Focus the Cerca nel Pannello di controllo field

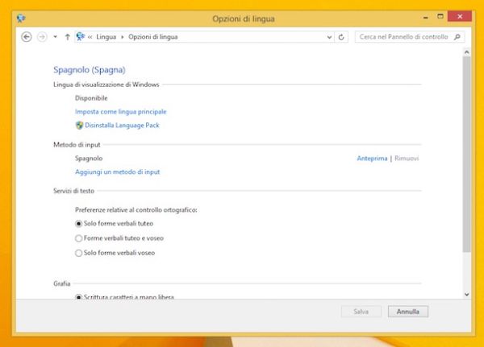[403, 37]
